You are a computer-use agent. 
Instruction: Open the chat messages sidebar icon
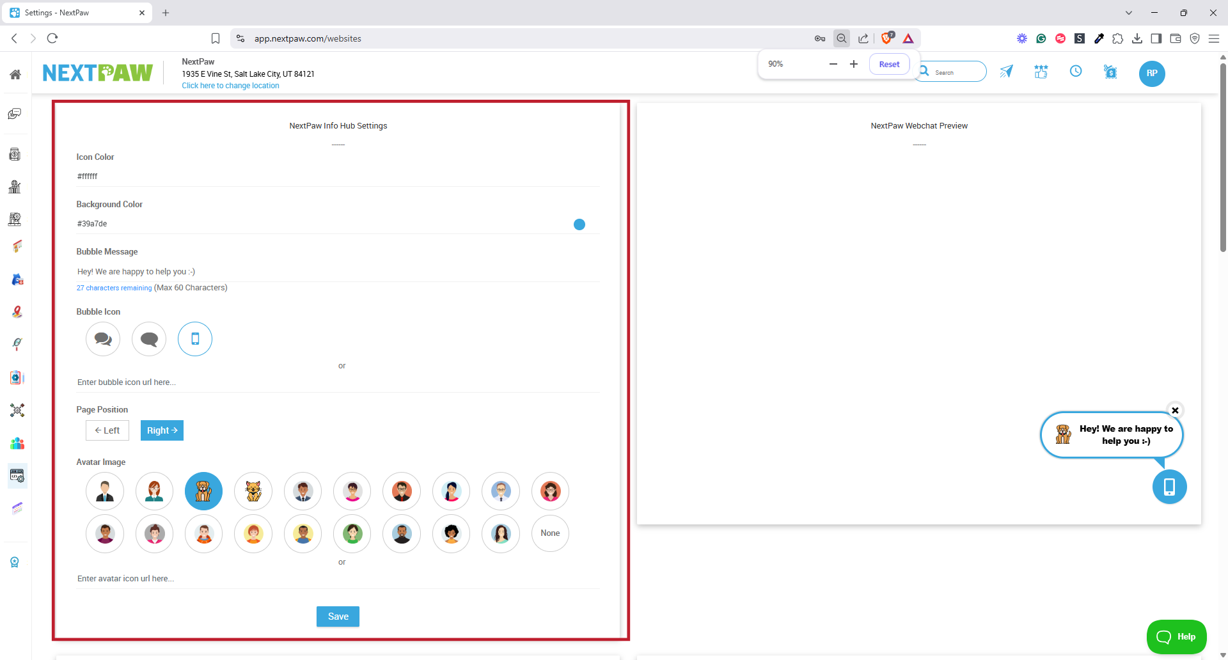click(x=15, y=114)
